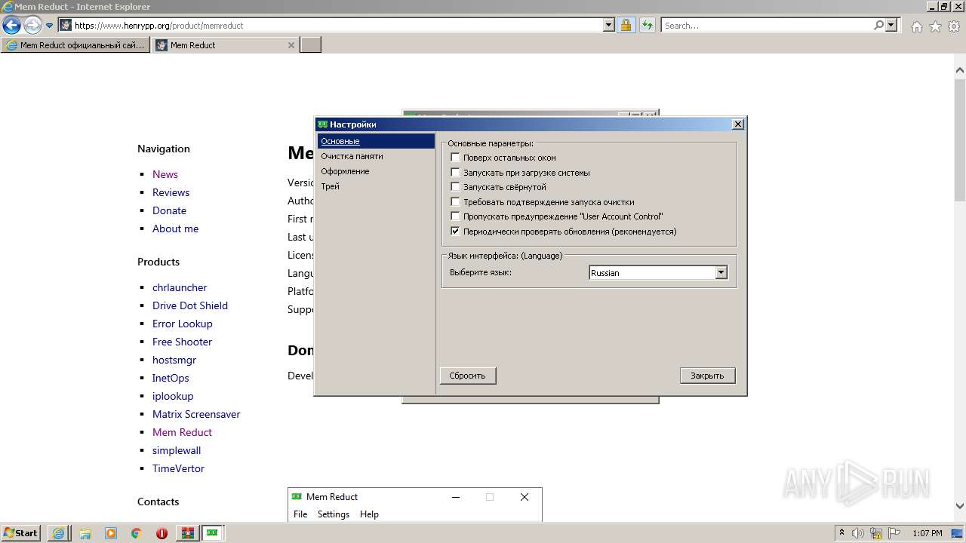The height and width of the screenshot is (543, 966).
Task: Go back with the IE back arrow
Action: 11,25
